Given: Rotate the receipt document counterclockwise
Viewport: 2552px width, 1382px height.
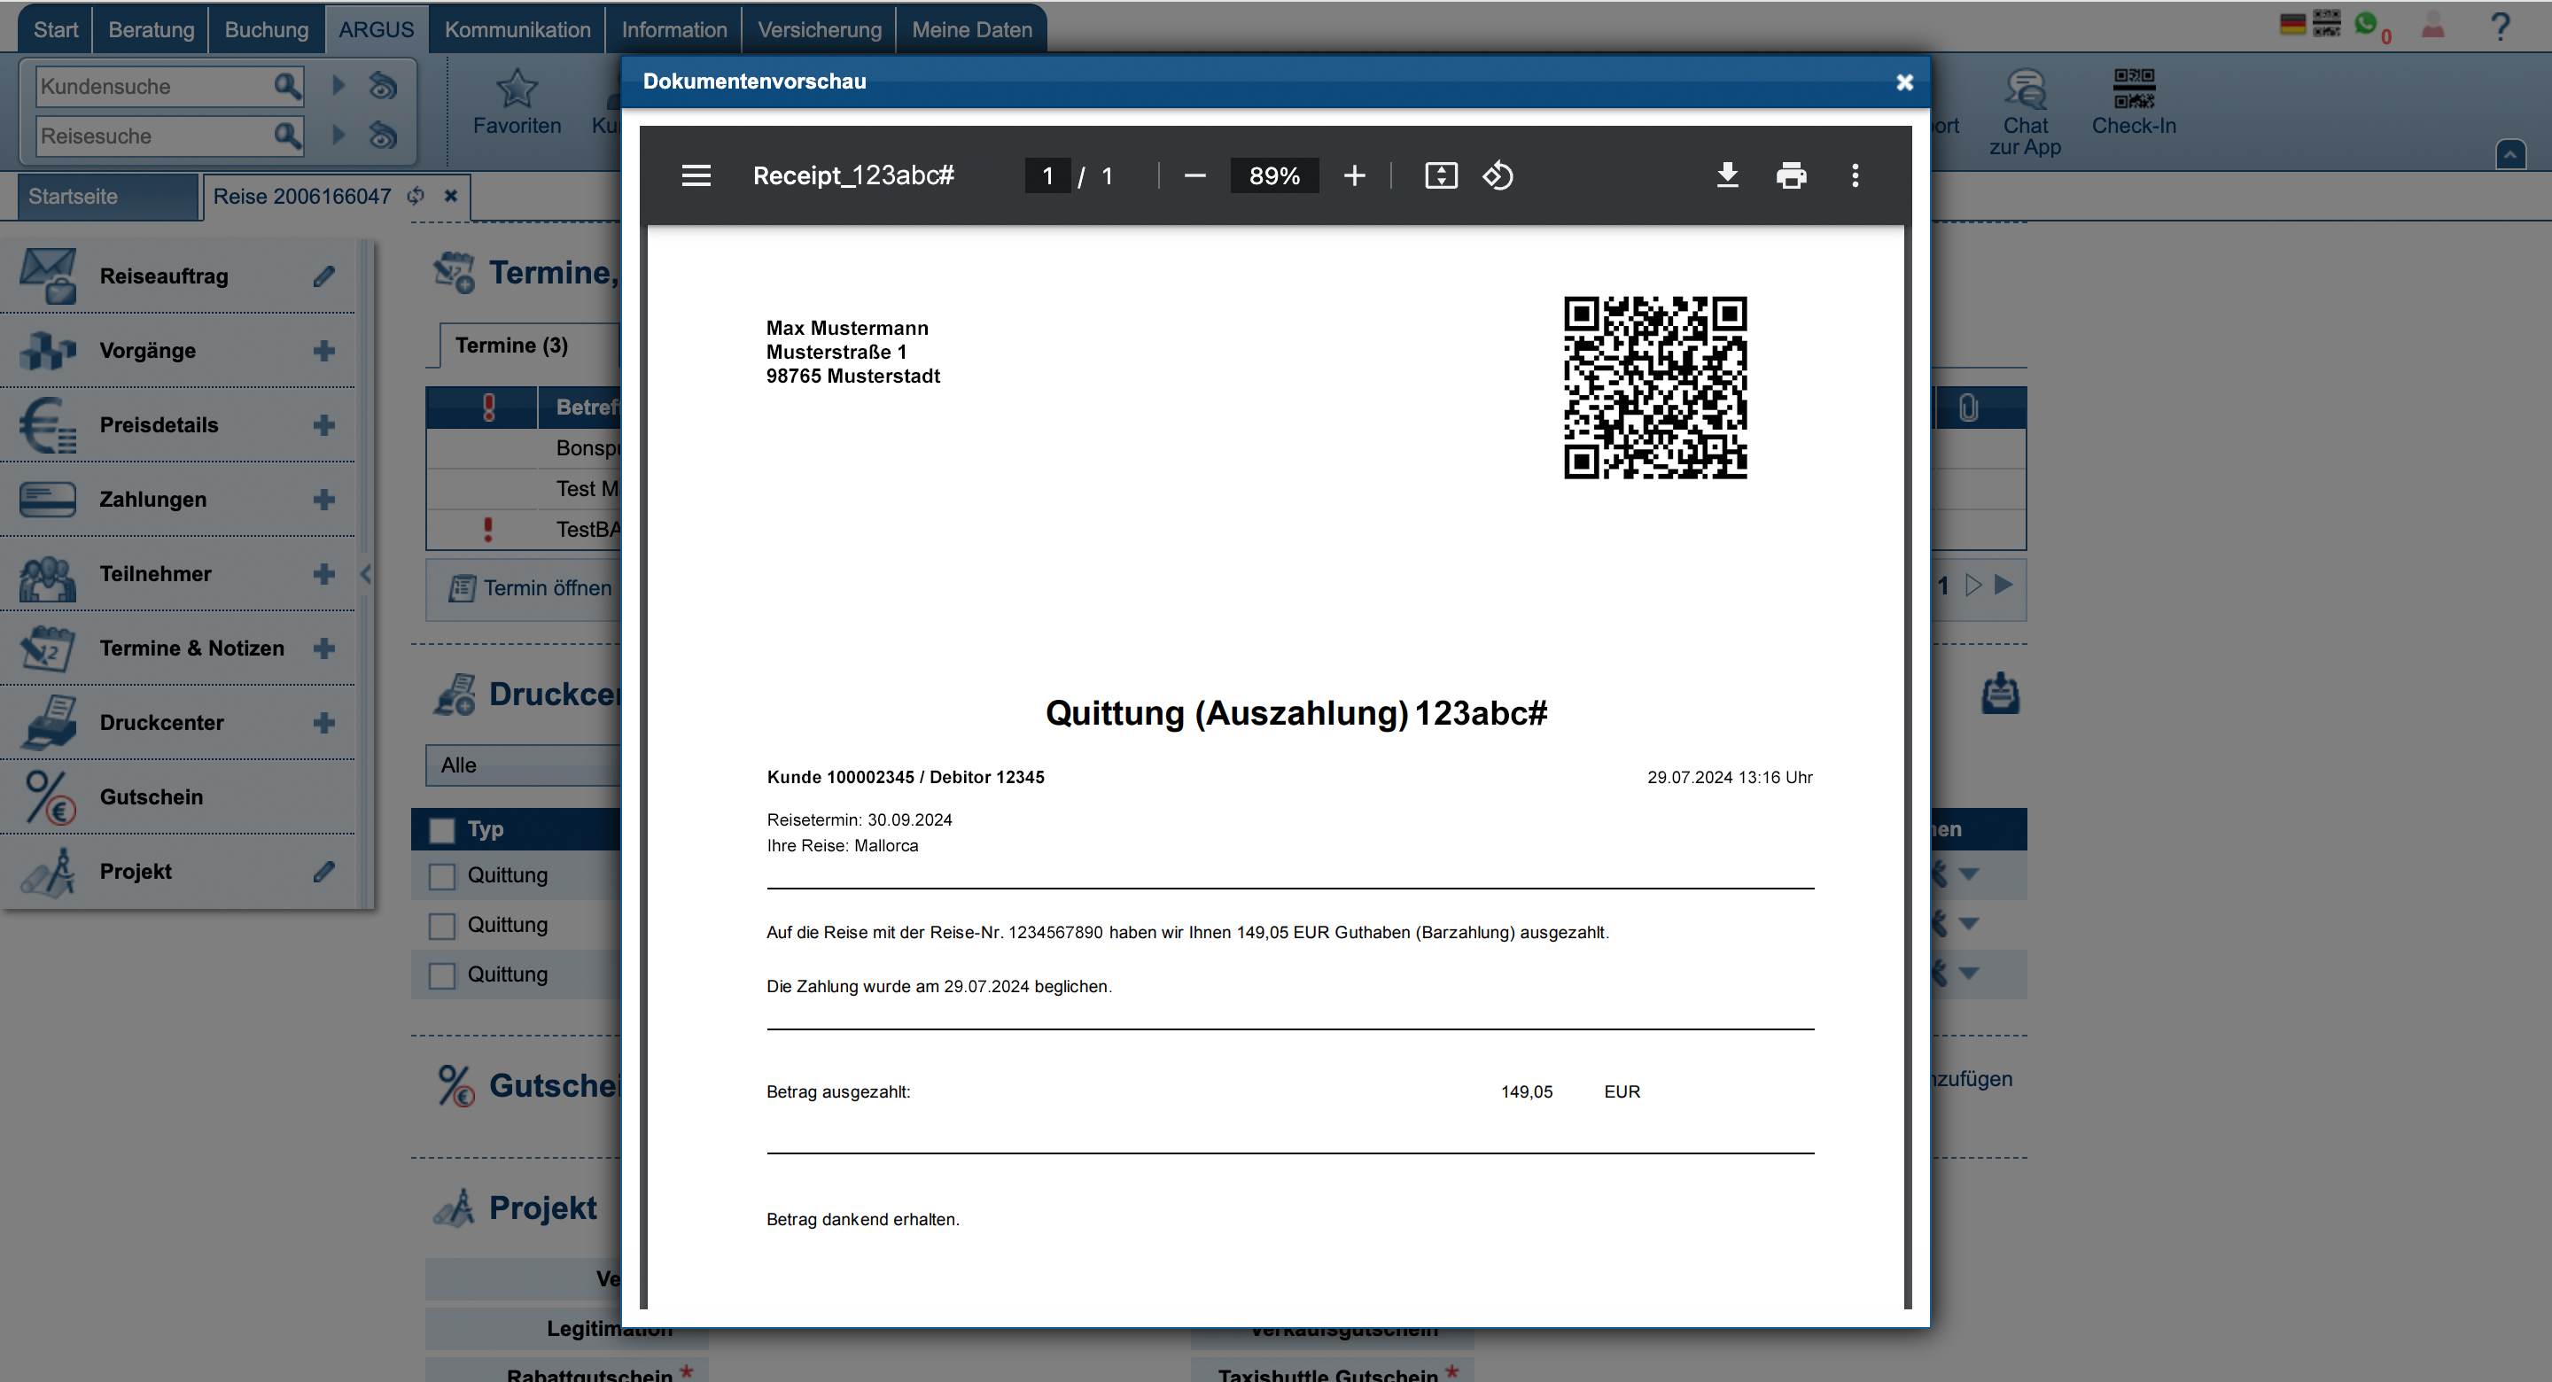Looking at the screenshot, I should (x=1497, y=175).
